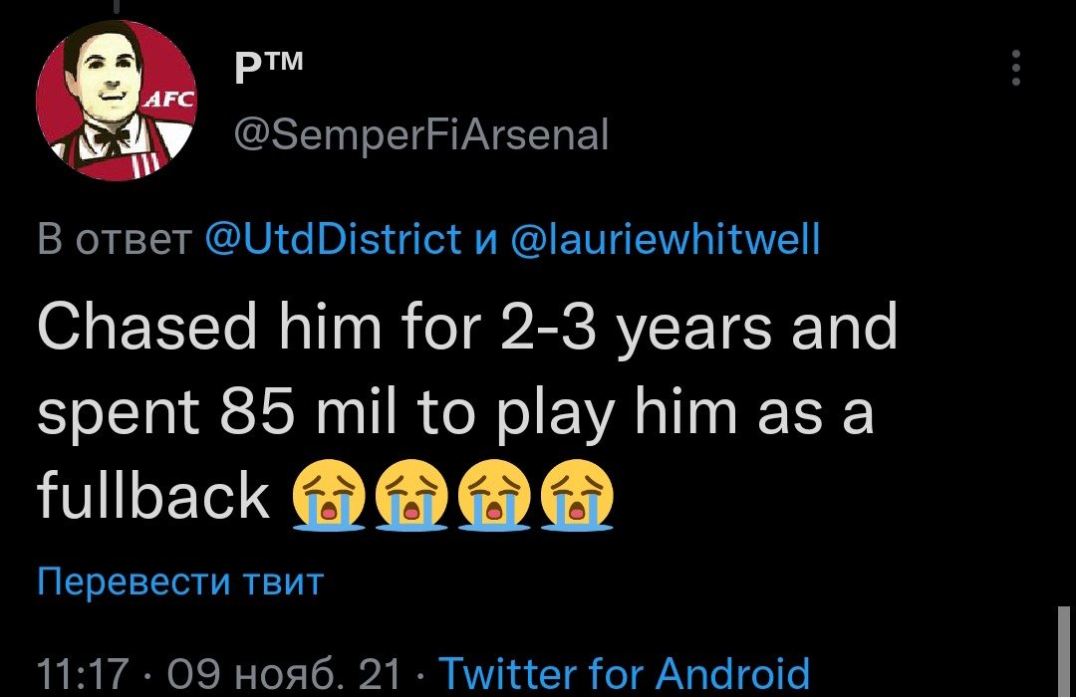Click the last crying emoji in tweet
Screen dimensions: 1076x697
pos(576,497)
